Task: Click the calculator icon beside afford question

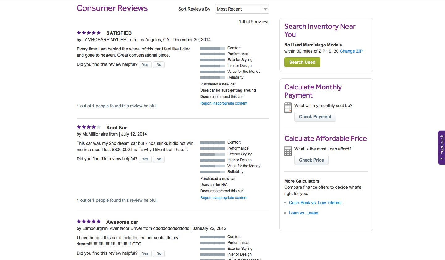Action: (x=288, y=151)
